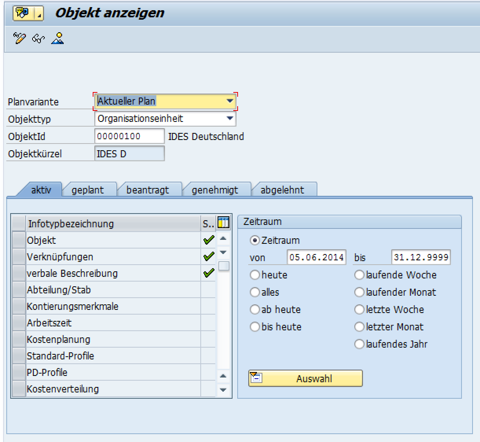Screen dimensions: 480x442
Task: Select laufende Woche radio option
Action: tap(359, 275)
